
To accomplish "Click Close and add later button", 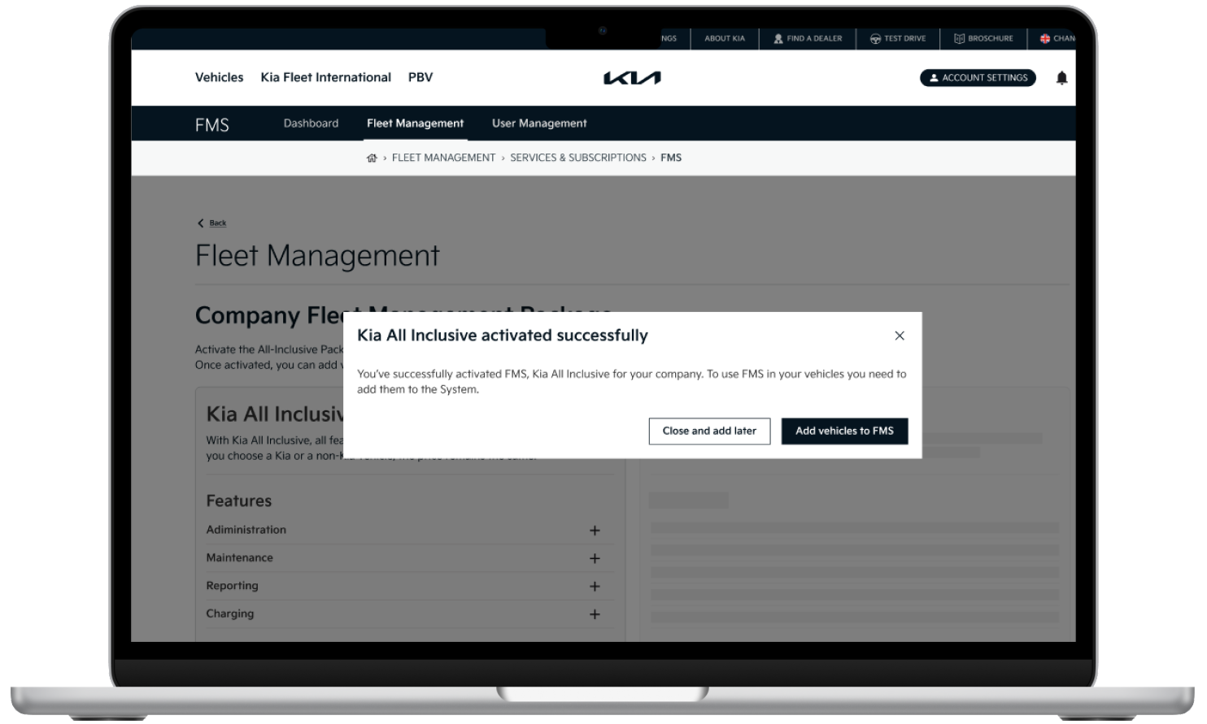I will click(708, 431).
